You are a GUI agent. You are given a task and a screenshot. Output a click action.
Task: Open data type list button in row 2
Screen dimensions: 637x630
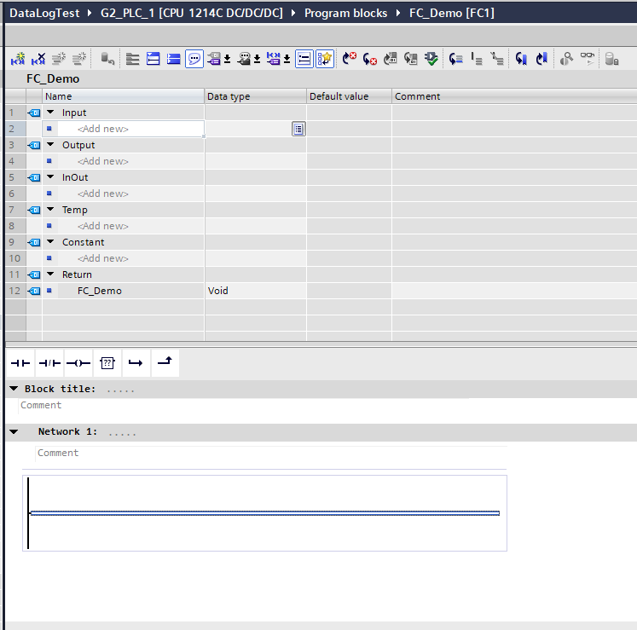point(298,130)
